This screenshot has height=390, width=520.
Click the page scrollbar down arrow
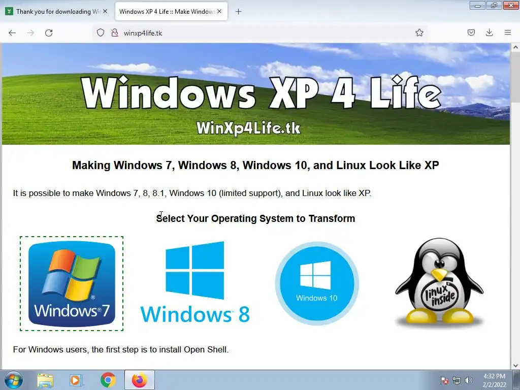click(x=515, y=365)
